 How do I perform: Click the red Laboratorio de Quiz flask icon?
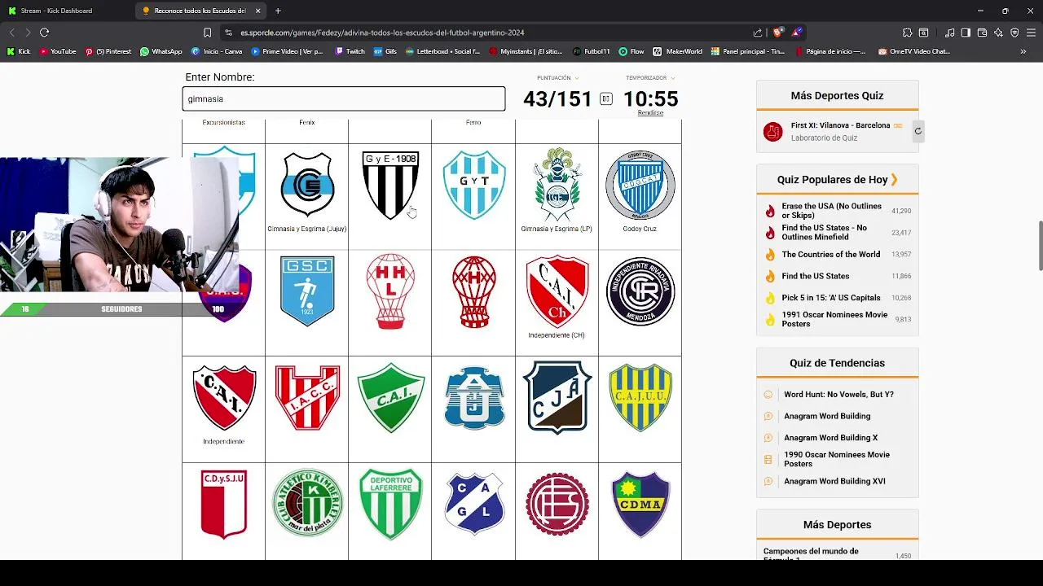772,131
